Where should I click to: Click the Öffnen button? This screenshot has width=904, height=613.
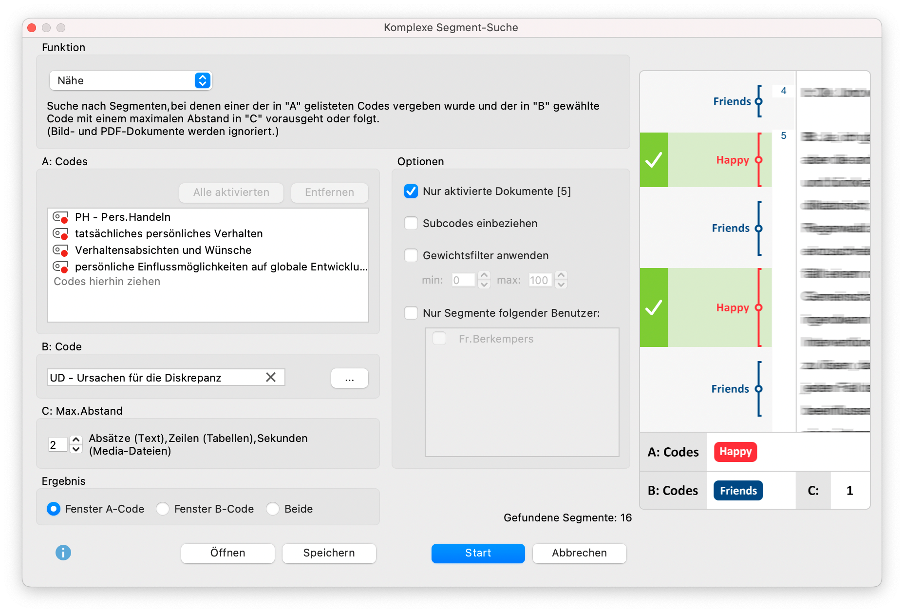[x=228, y=553]
